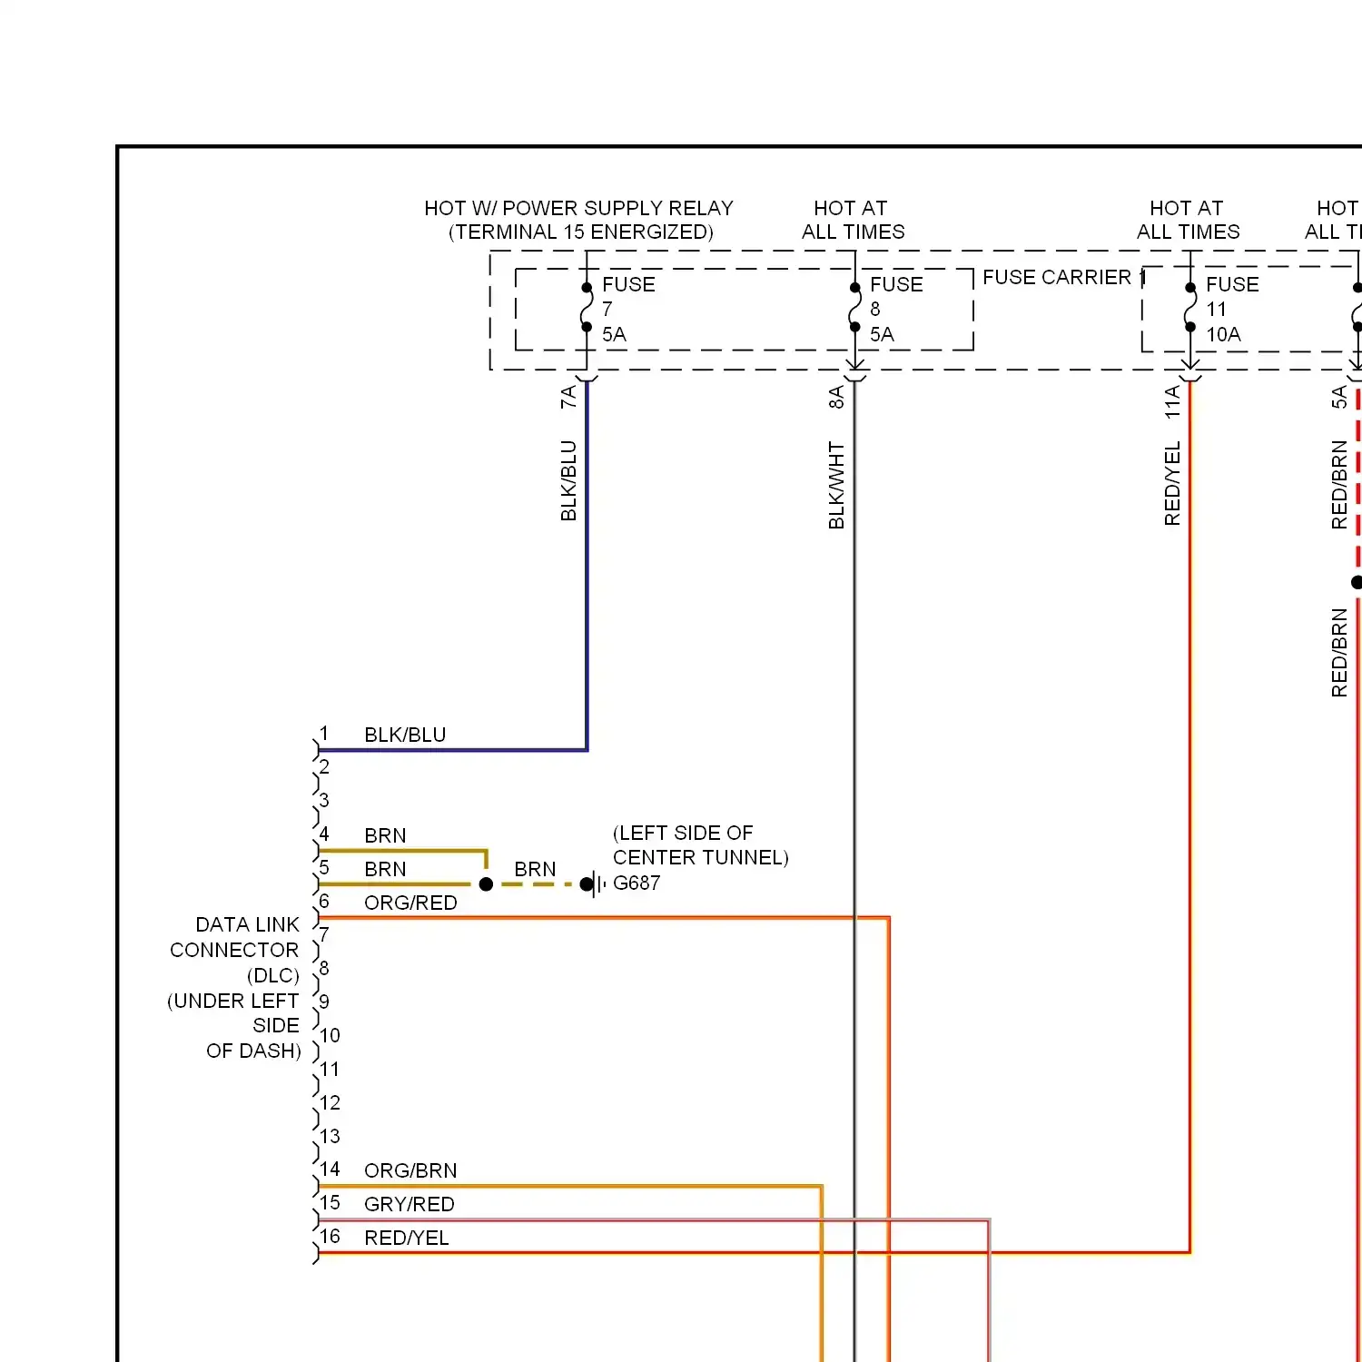Screen dimensions: 1362x1362
Task: Click the FUSE 11 10A symbol
Action: tap(1190, 308)
